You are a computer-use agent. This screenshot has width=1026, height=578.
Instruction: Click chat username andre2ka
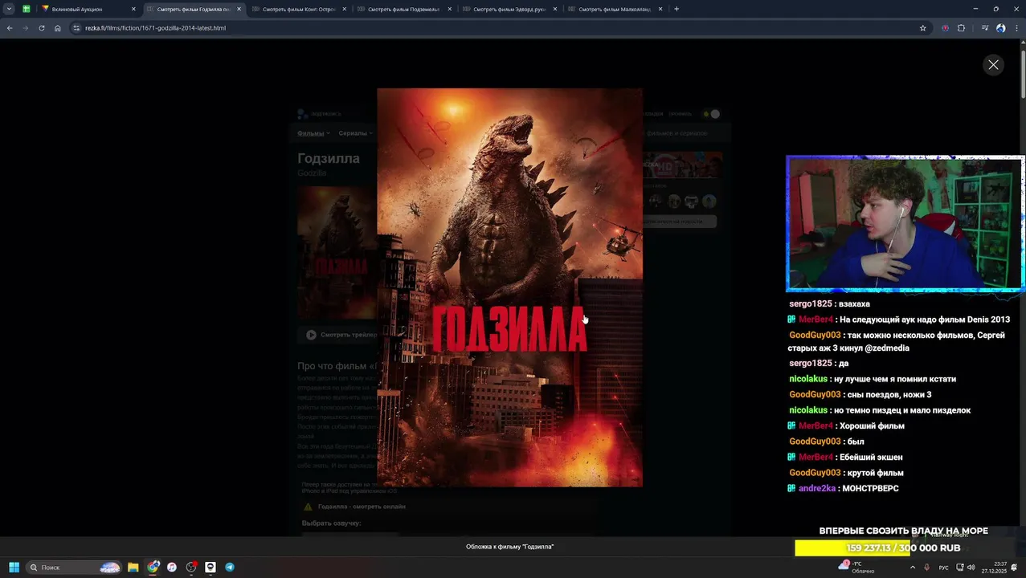coord(817,488)
